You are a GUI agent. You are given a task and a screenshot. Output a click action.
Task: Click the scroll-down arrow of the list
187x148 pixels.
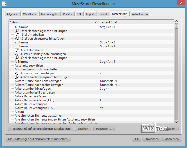tap(177, 122)
